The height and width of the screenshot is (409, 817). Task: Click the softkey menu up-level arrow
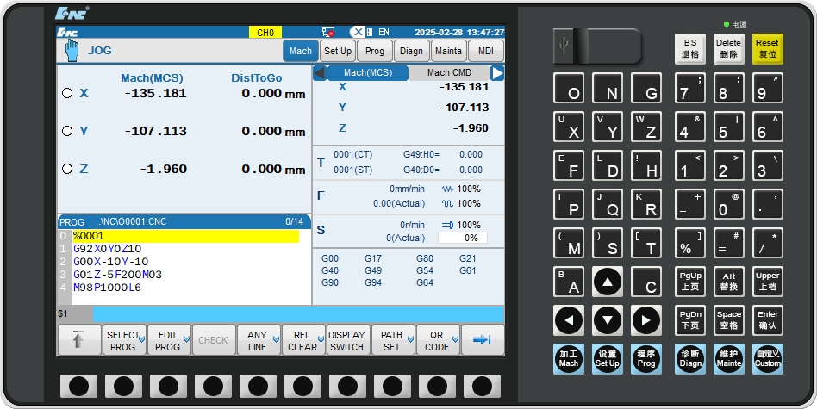click(x=78, y=340)
